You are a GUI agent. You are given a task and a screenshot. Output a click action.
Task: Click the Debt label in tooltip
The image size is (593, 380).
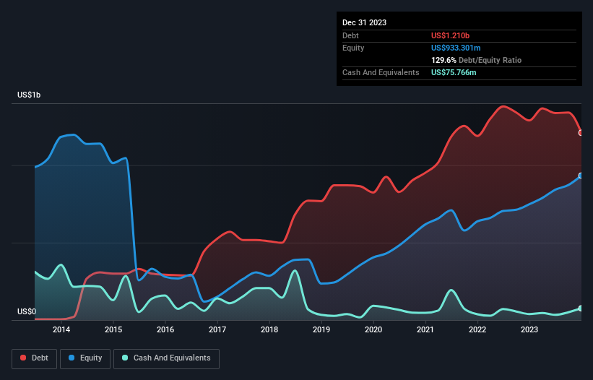pos(350,35)
